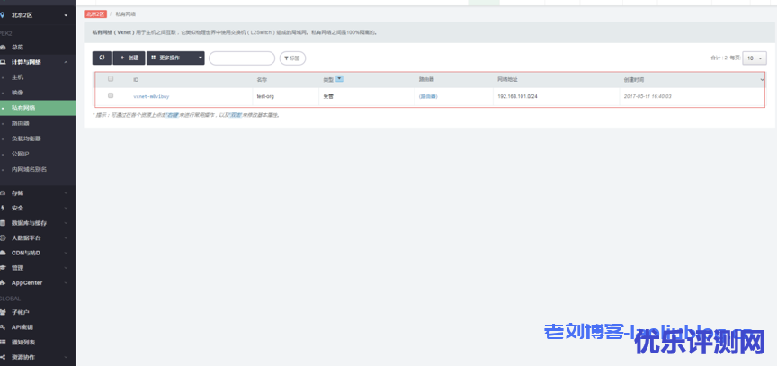Click the refresh icon button in toolbar

click(102, 58)
